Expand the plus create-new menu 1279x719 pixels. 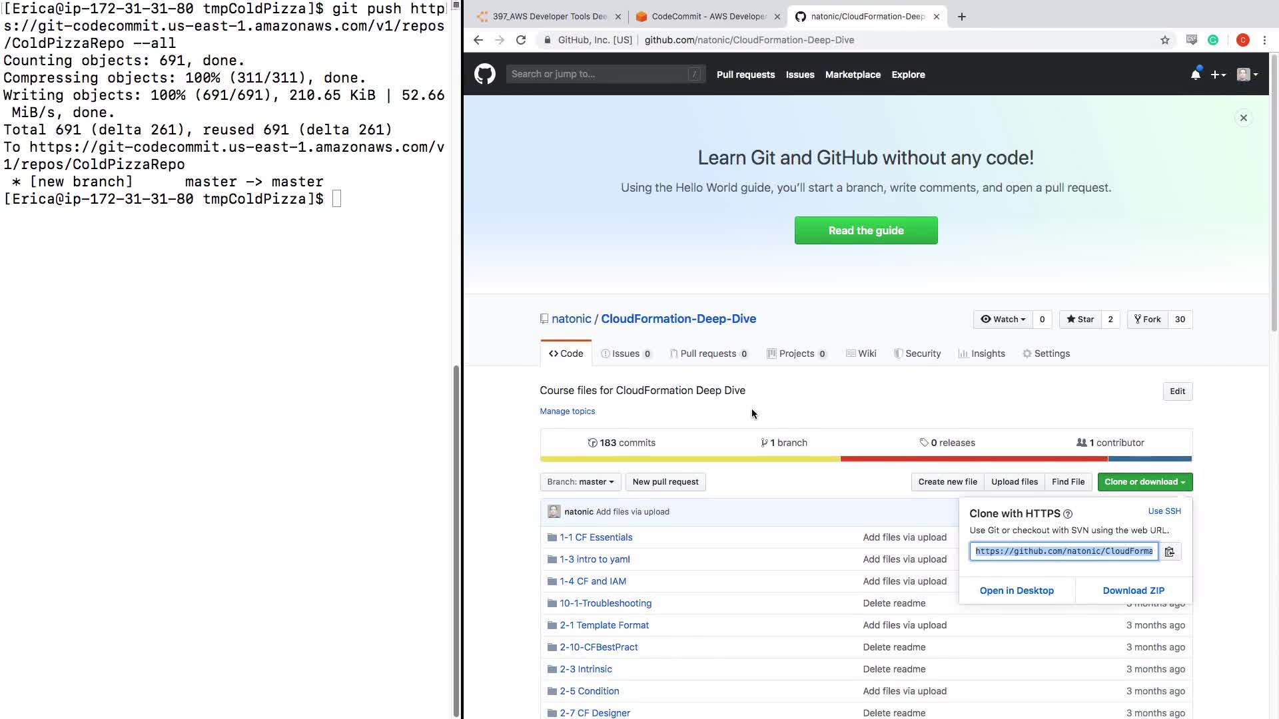tap(1218, 75)
